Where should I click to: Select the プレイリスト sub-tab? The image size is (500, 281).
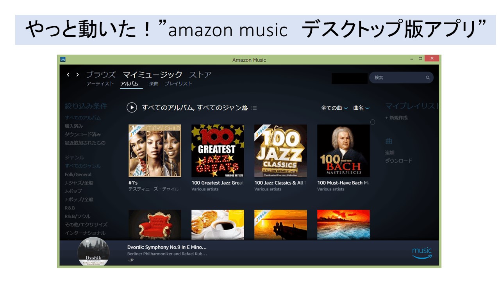(178, 84)
